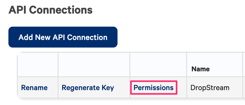Click Regenerate Key in the DropStream row

pos(88,88)
